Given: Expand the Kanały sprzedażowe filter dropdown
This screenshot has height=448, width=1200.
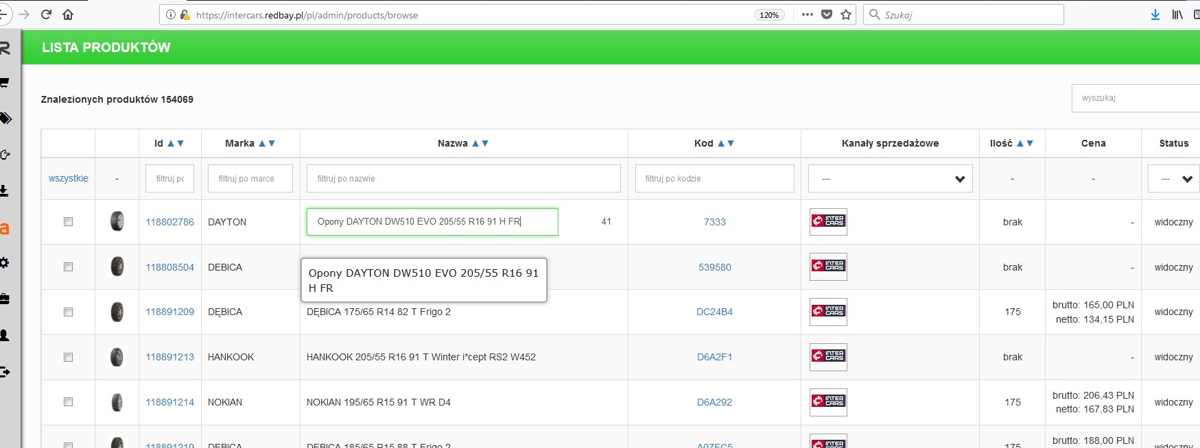Looking at the screenshot, I should pos(890,179).
